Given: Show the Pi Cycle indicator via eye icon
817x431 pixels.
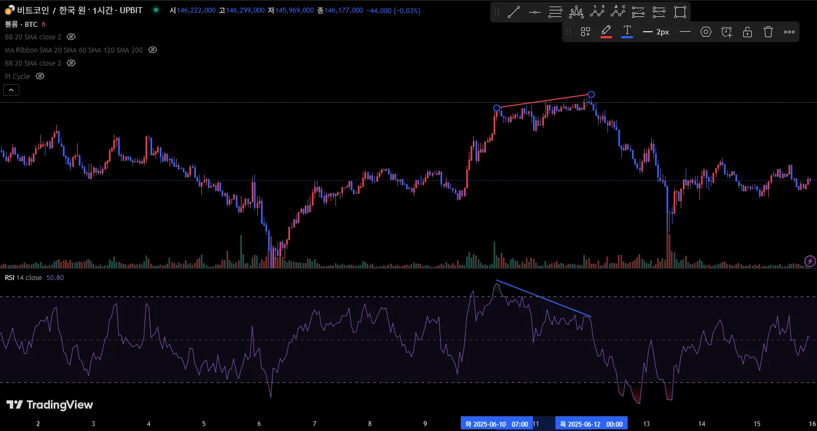Looking at the screenshot, I should (40, 76).
